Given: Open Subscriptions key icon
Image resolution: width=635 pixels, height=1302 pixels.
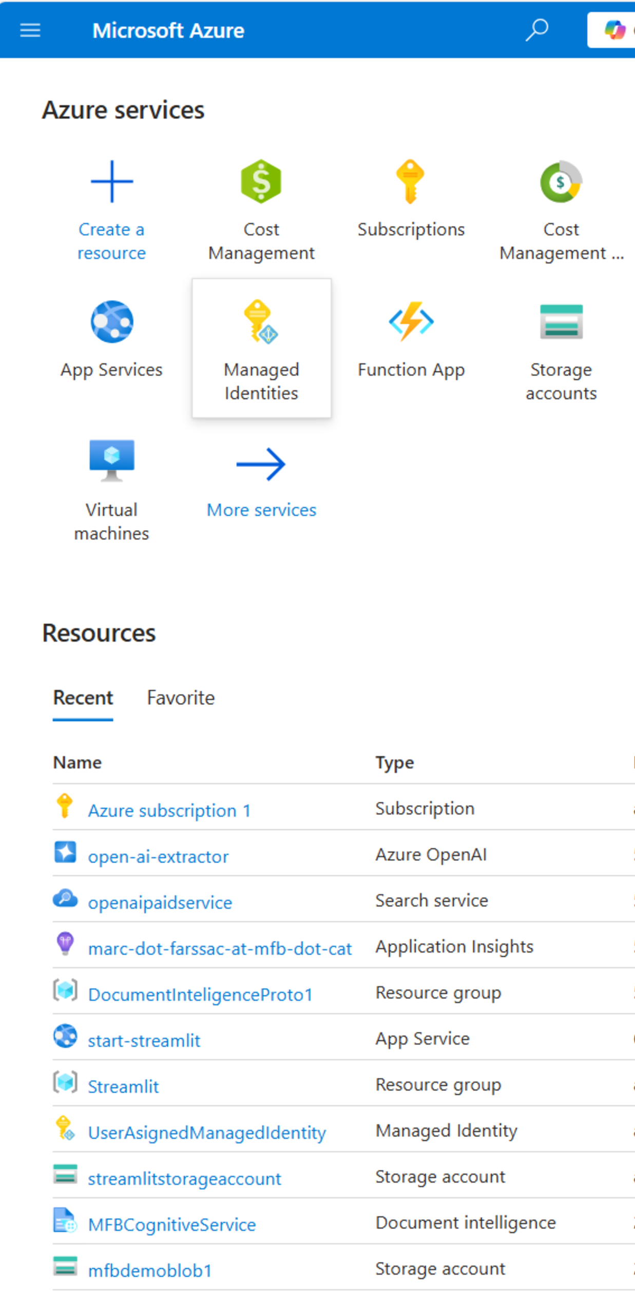Looking at the screenshot, I should (410, 182).
